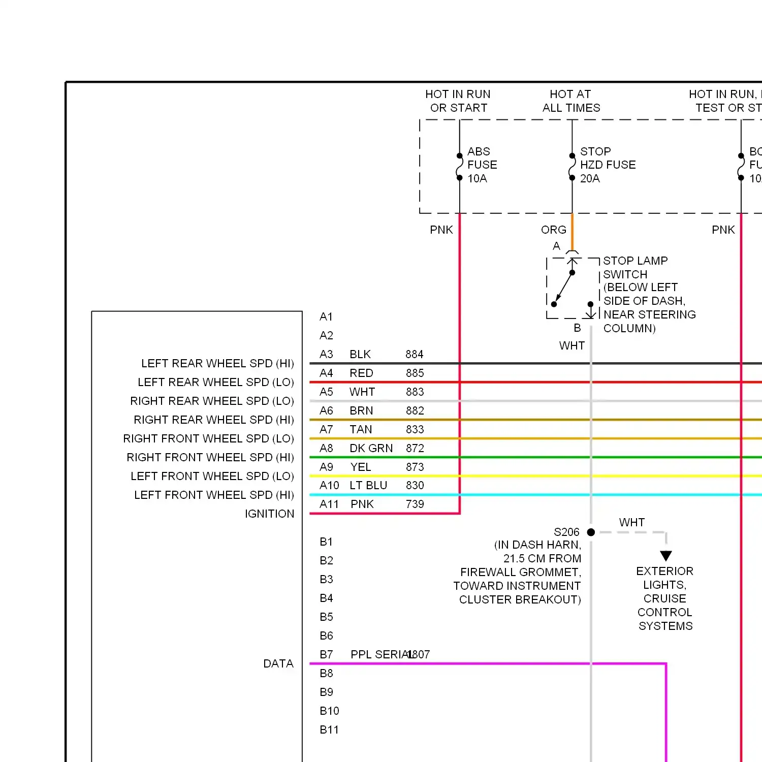Click circuit number 873

(x=415, y=467)
